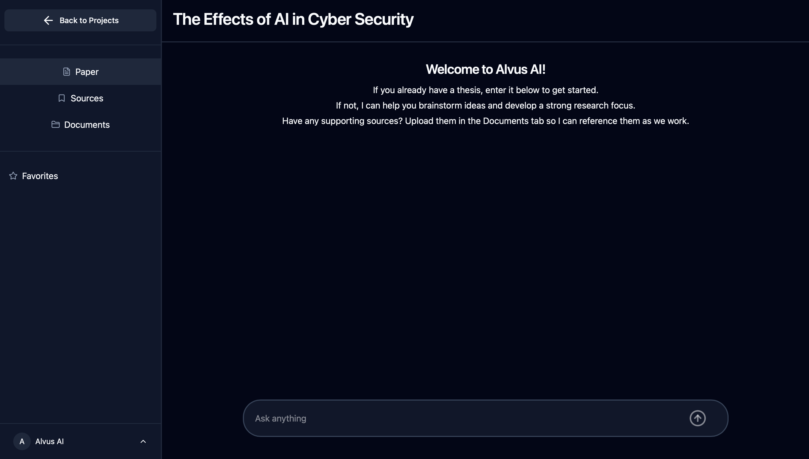This screenshot has height=459, width=809.
Task: Click the Alvus AI avatar circle
Action: tap(22, 441)
